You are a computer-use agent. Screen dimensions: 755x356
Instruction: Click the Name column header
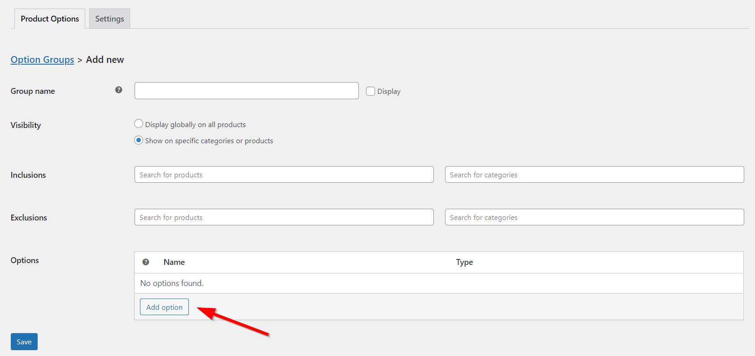[174, 262]
